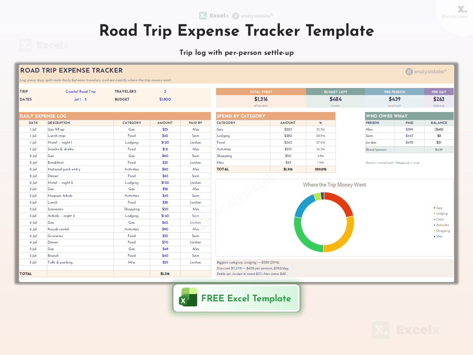The width and height of the screenshot is (473, 355).
Task: Select the 'Souvenirs' description cell
Action: pos(80,209)
